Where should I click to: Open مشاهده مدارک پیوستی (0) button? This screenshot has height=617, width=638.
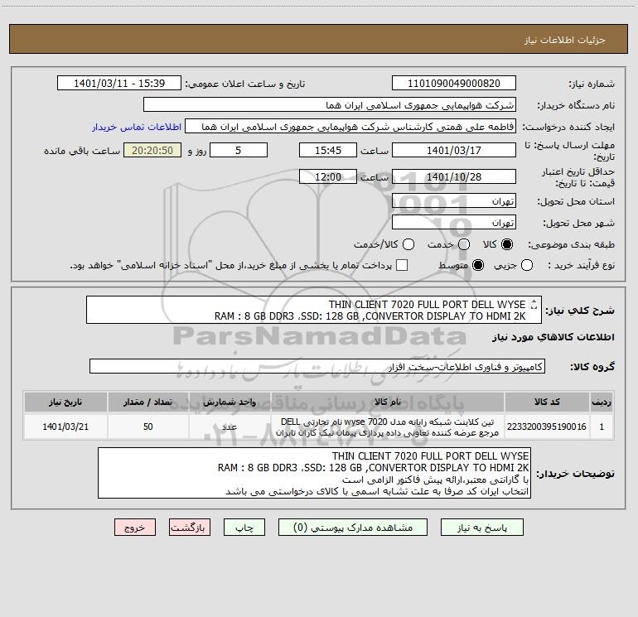coord(353,528)
